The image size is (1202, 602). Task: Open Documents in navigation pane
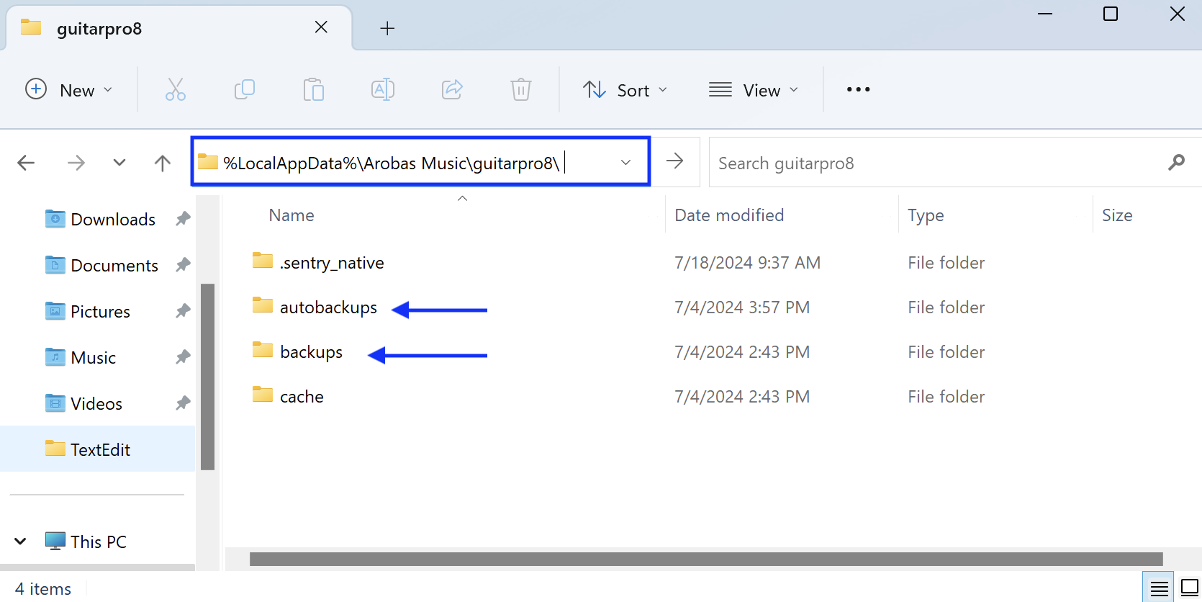point(114,266)
